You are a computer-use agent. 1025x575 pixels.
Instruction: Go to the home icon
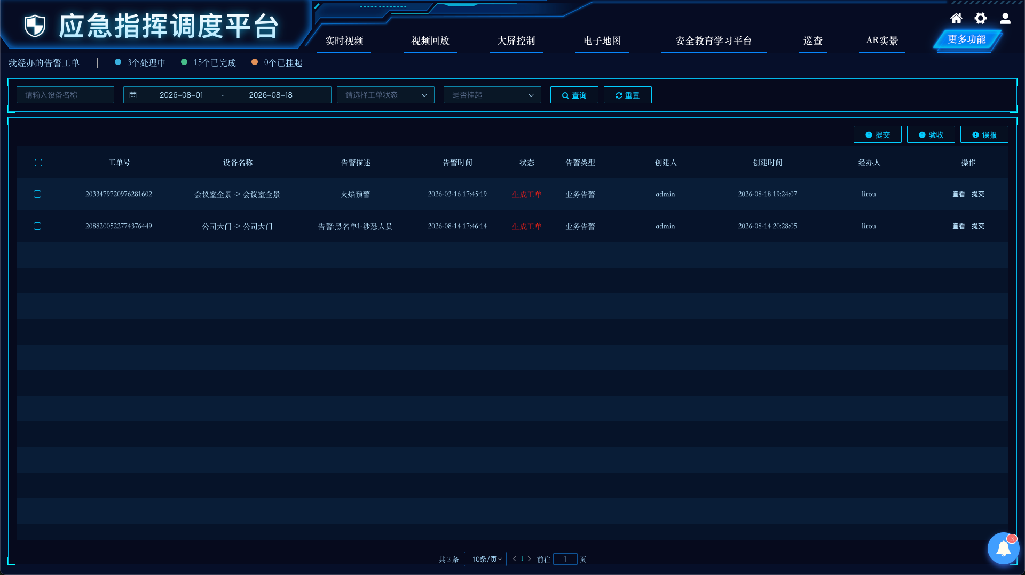[956, 19]
